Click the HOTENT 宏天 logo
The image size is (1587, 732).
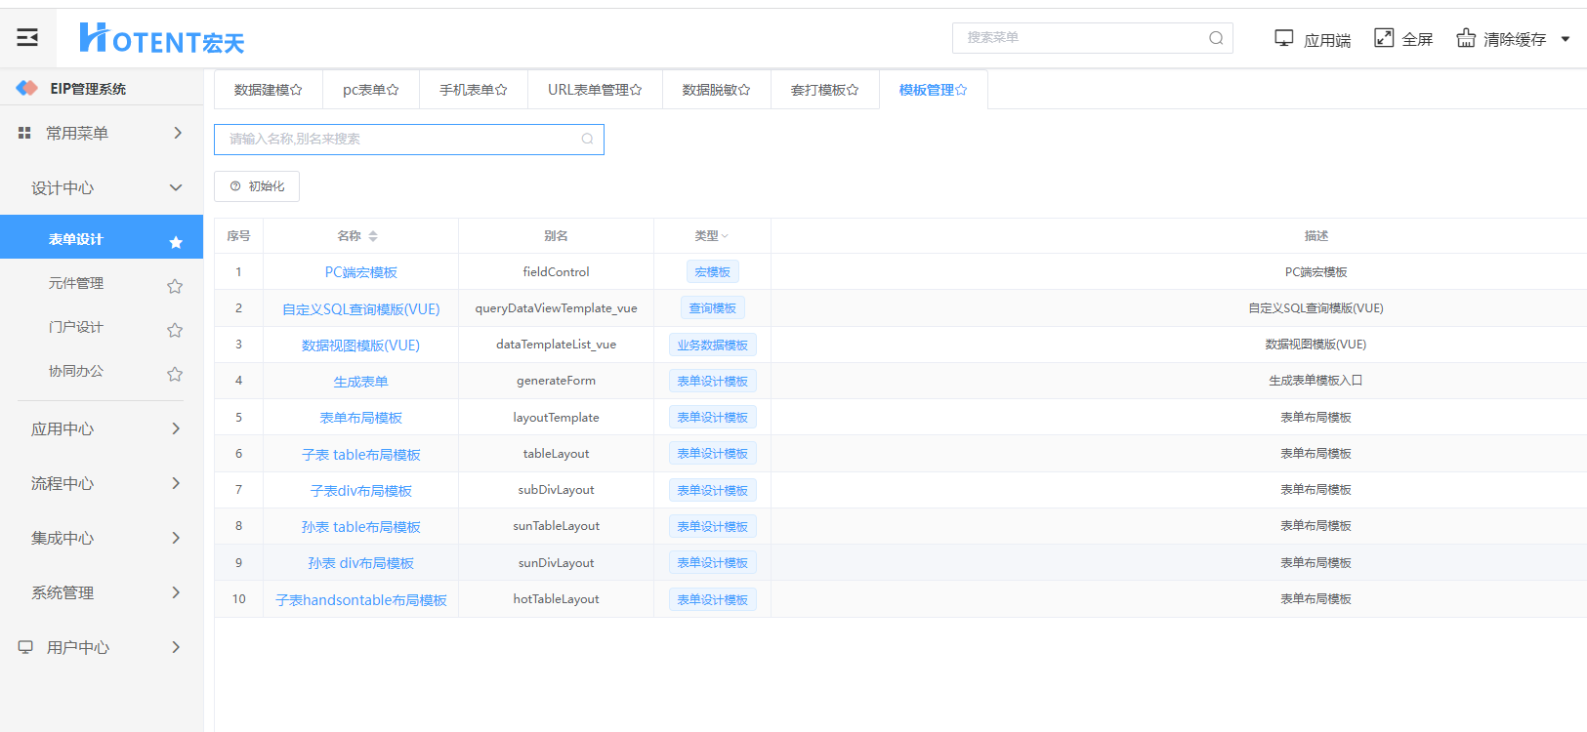[x=162, y=39]
